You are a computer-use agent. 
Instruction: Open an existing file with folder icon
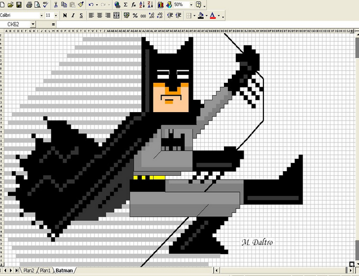[x=11, y=5]
